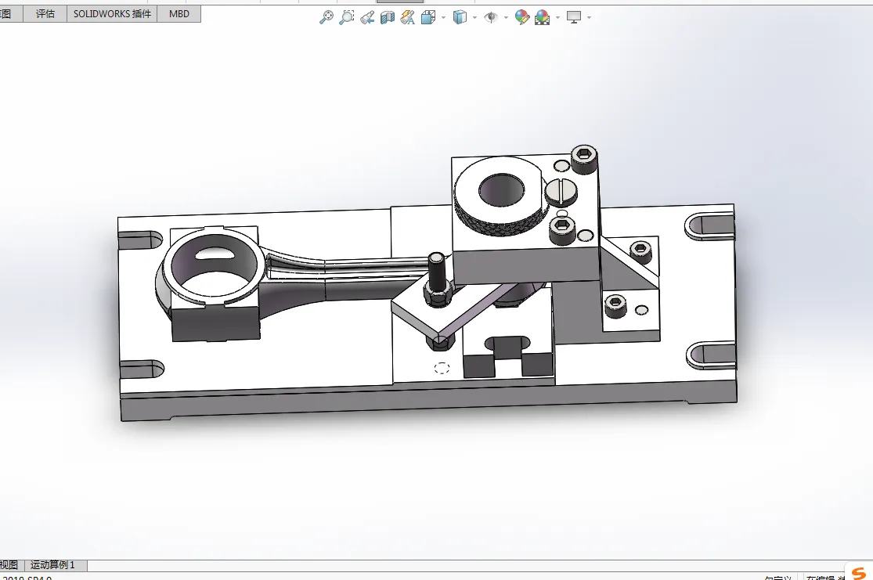Click the View Orientation cube icon
The width and height of the screenshot is (873, 580).
click(x=428, y=17)
